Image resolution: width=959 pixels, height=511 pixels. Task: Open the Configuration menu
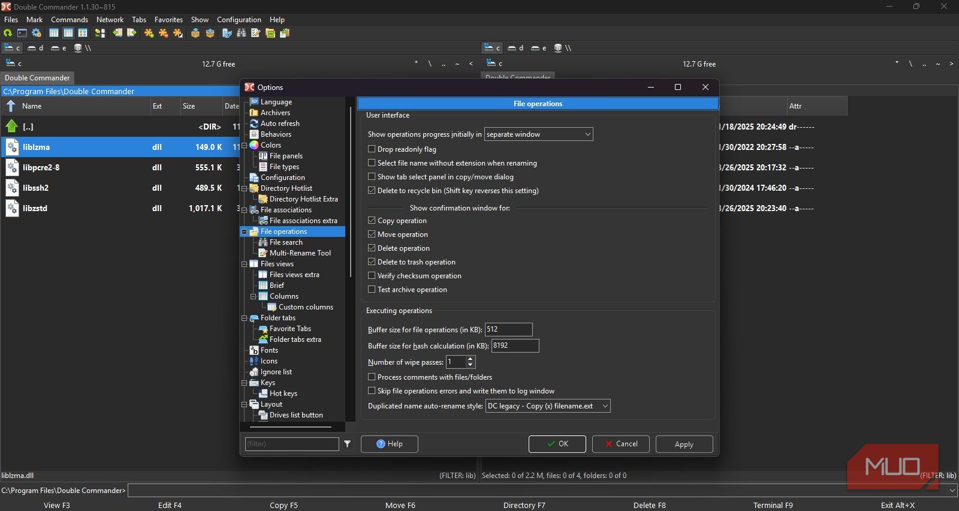pos(239,20)
